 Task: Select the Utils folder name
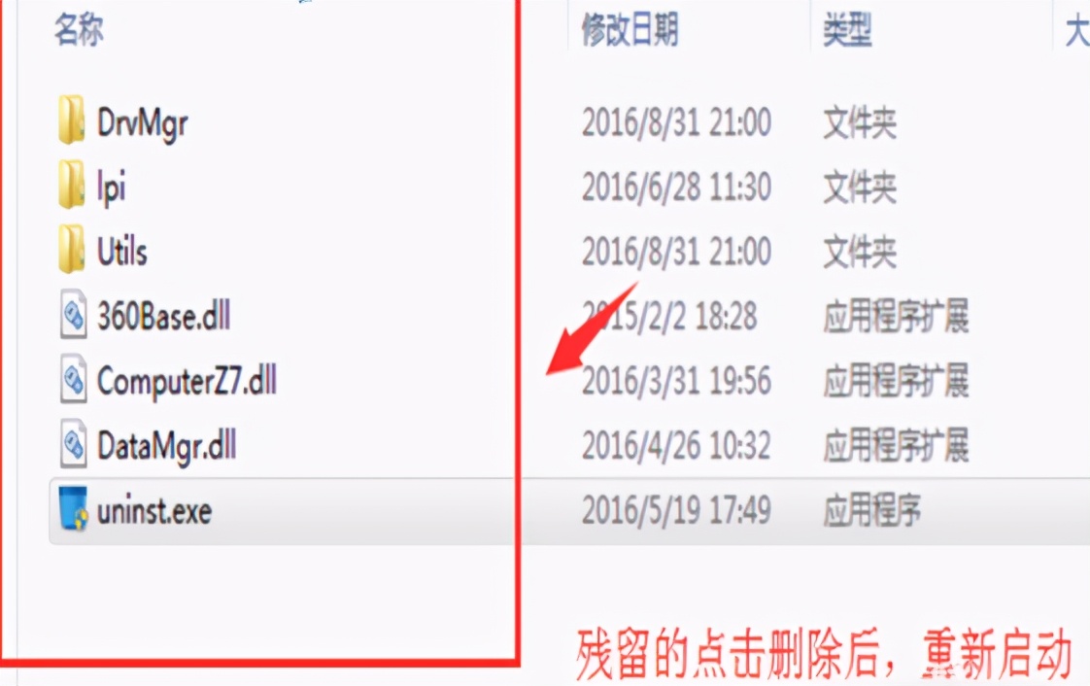click(x=122, y=251)
